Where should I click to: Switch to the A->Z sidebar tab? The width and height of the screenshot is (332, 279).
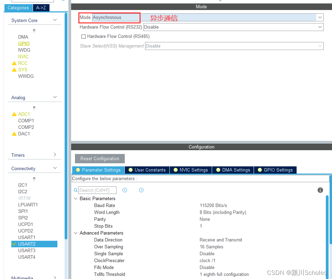tap(41, 8)
